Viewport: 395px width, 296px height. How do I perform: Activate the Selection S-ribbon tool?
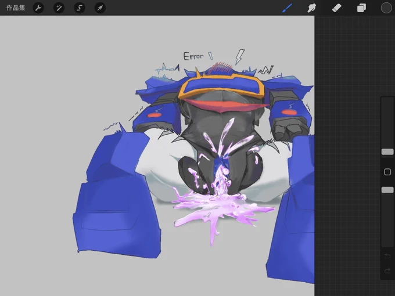[80, 8]
